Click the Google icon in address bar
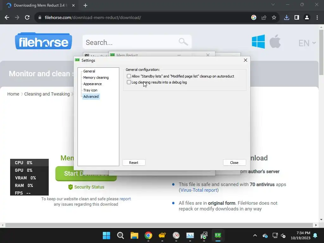Screen dimensions: 324x243 click(254, 18)
